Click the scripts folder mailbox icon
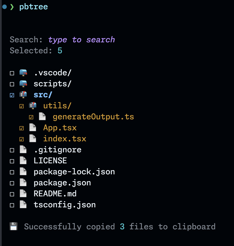This screenshot has height=246, width=234. pos(23,84)
